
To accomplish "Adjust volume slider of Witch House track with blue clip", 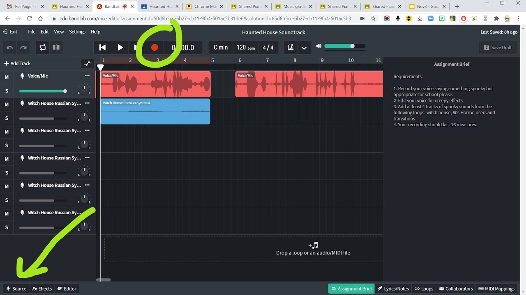I will 43,118.
